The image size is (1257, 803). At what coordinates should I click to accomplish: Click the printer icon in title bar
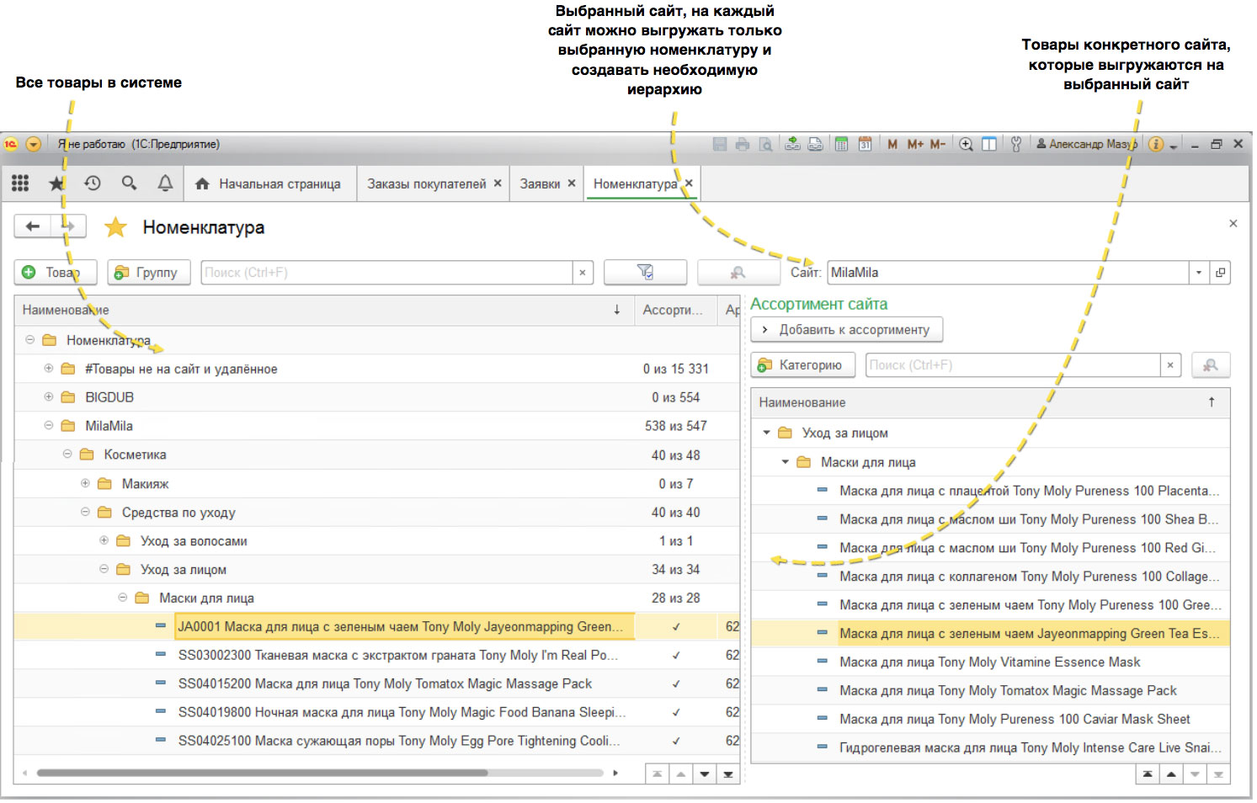(x=742, y=144)
